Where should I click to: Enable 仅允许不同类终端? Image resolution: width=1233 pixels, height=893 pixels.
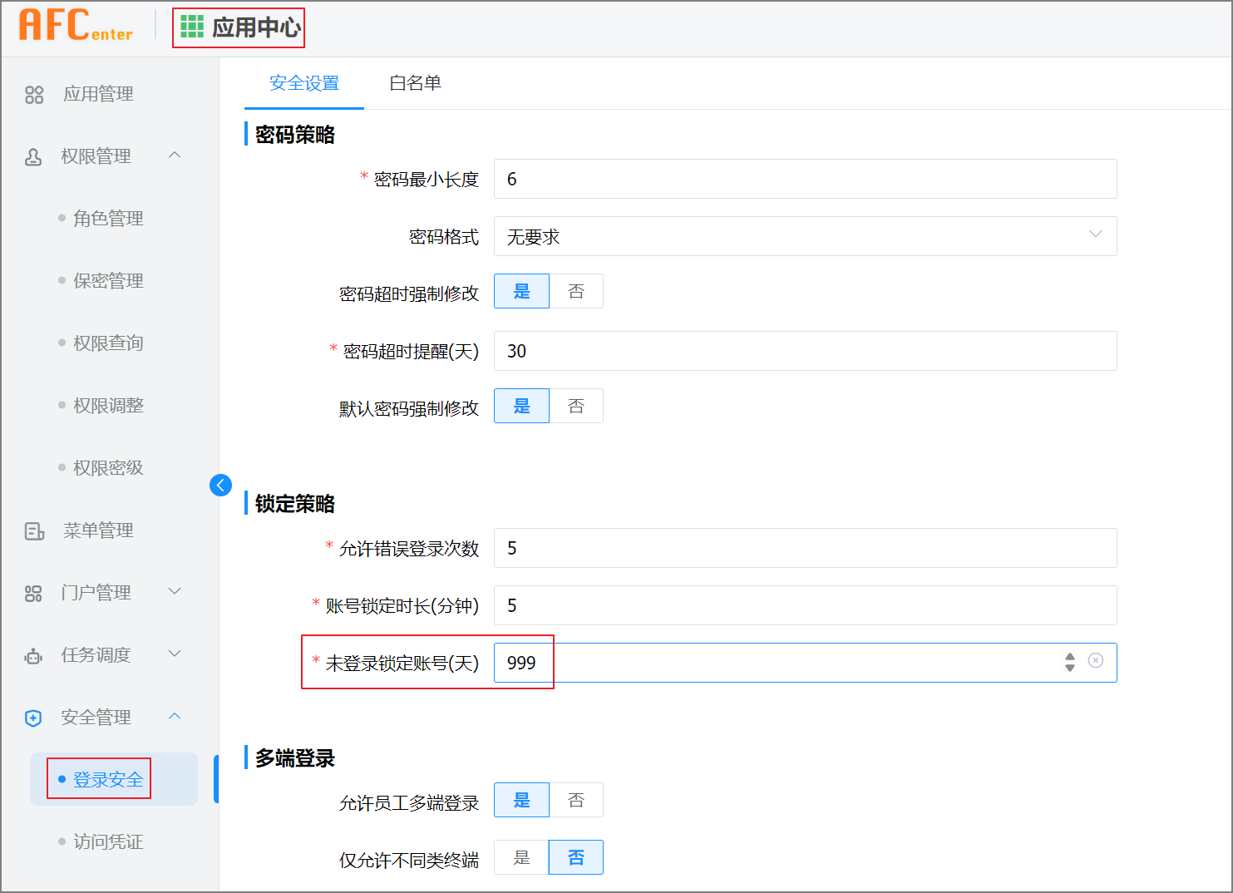tap(521, 857)
